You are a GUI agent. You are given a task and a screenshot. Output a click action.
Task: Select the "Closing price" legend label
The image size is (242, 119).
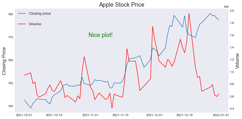(40, 13)
